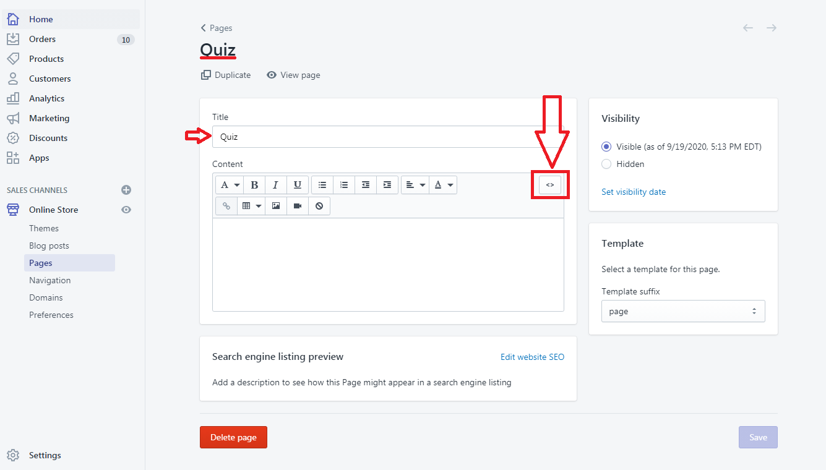Expand the text alignment dropdown
The height and width of the screenshot is (470, 826).
(415, 185)
